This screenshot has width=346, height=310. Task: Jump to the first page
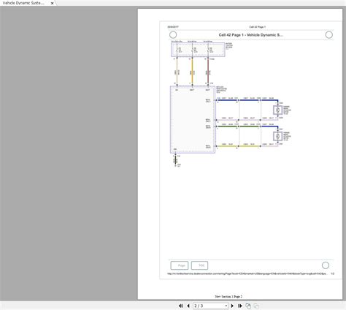pyautogui.click(x=181, y=306)
